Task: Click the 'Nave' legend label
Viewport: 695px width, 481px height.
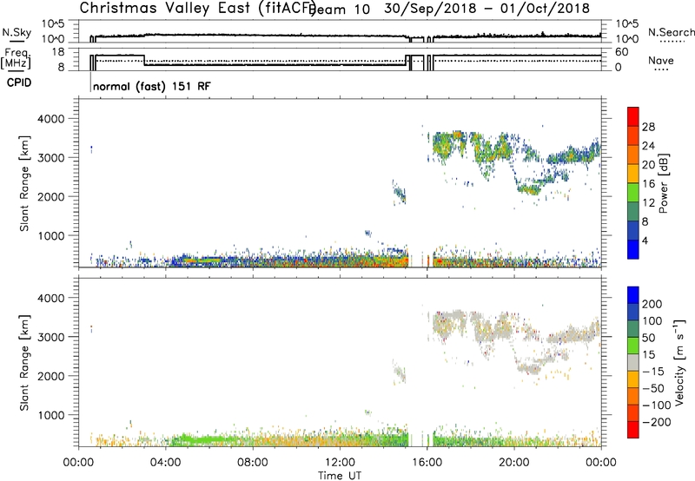Action: (660, 60)
